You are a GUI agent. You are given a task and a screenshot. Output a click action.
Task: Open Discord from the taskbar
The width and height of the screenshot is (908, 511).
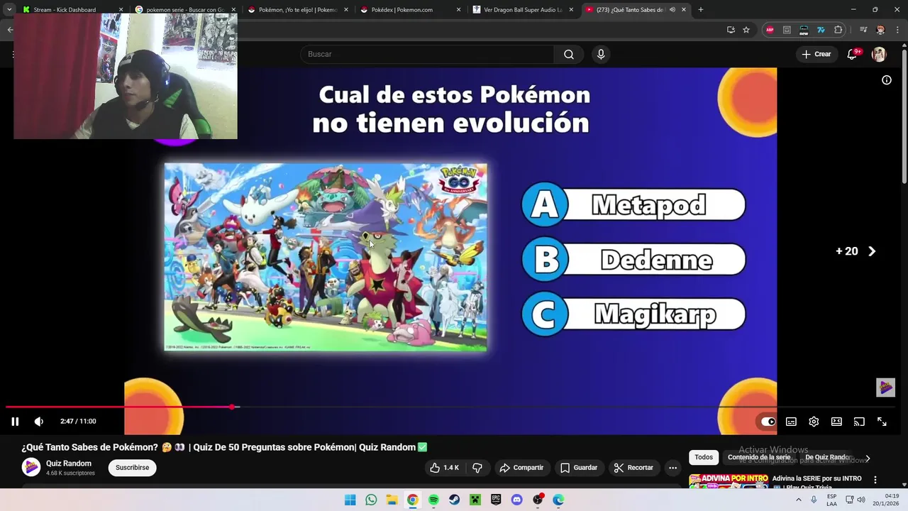coord(516,500)
